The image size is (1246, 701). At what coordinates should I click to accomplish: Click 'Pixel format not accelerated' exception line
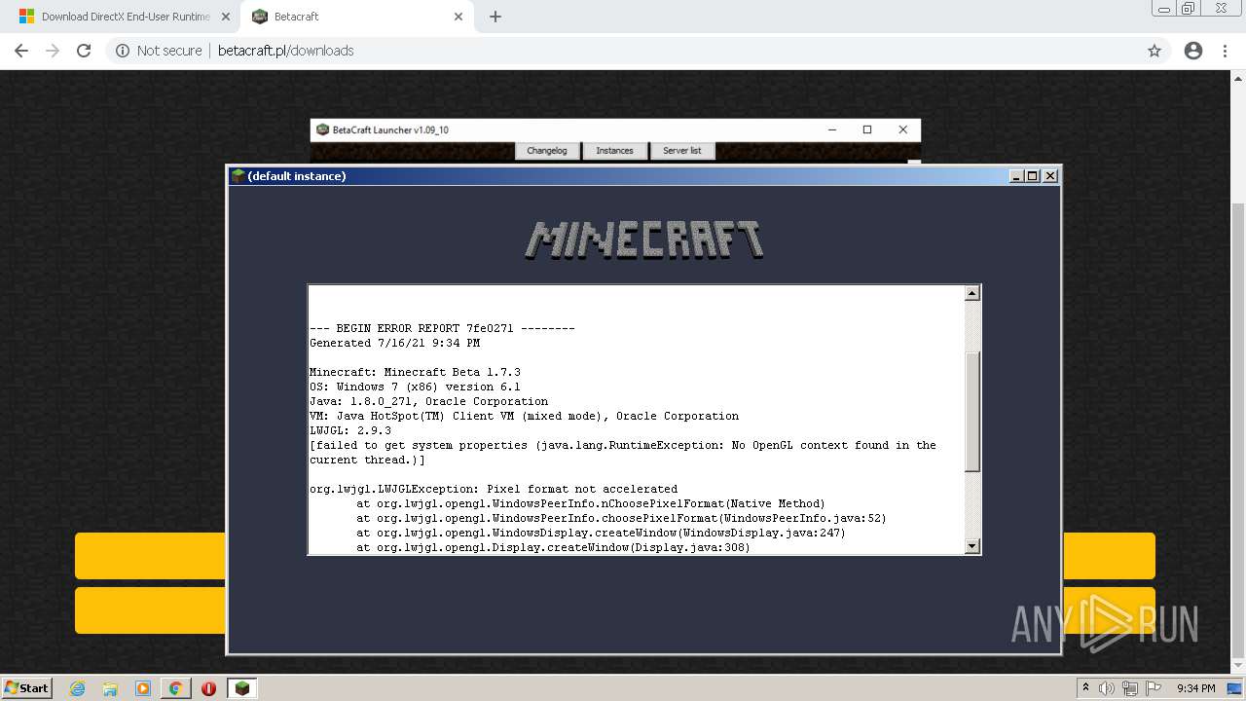(494, 489)
